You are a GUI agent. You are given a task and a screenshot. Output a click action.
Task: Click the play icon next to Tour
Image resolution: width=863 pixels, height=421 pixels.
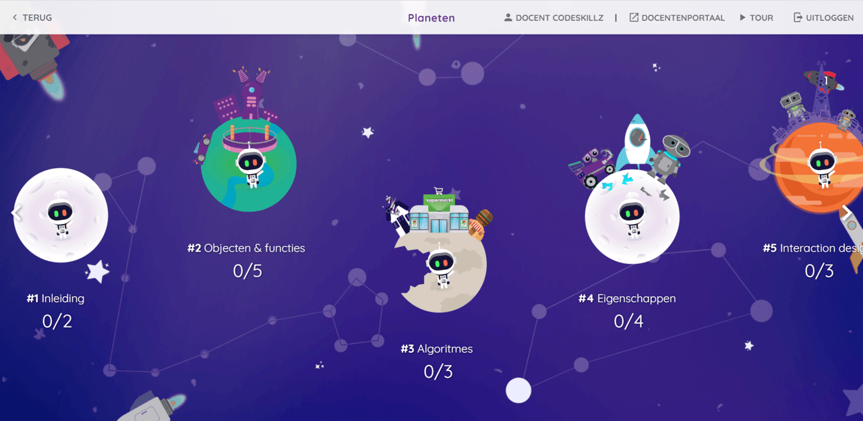pos(743,18)
